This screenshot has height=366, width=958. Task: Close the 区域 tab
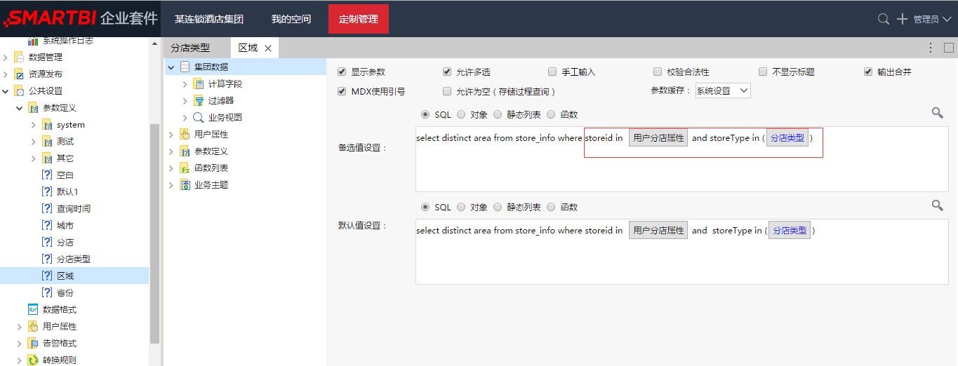coord(268,48)
